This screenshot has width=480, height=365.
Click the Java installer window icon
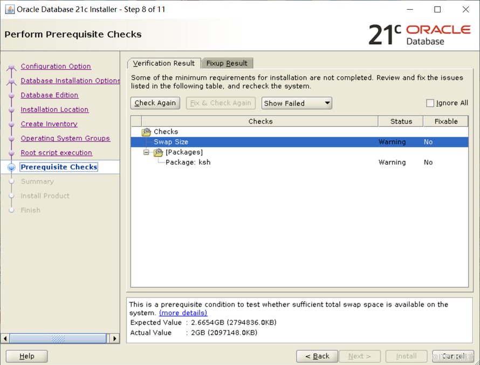(10, 9)
